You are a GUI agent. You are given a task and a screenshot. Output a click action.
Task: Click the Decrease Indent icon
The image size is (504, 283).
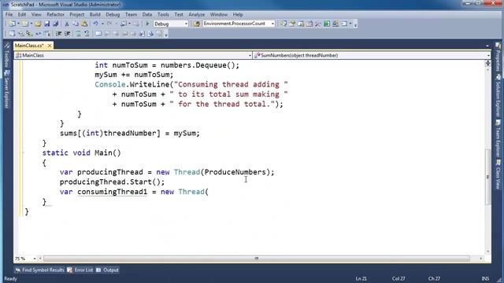tap(58, 33)
